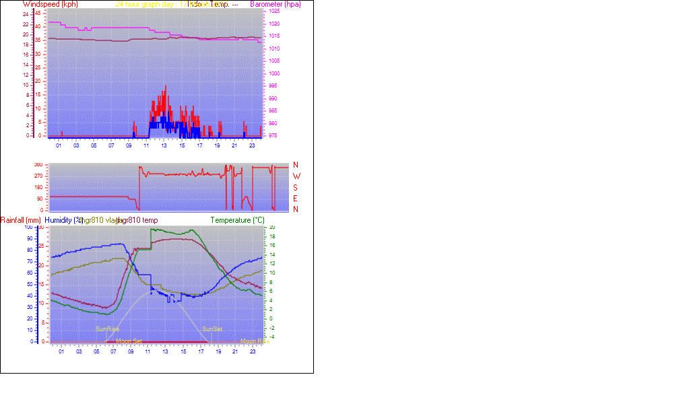Click hour 13 on the windspeed time axis
The image size is (679, 414).
click(164, 145)
